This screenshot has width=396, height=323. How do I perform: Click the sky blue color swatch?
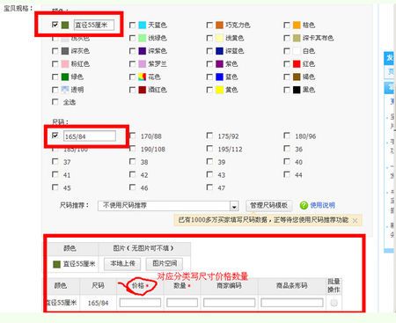coord(143,25)
